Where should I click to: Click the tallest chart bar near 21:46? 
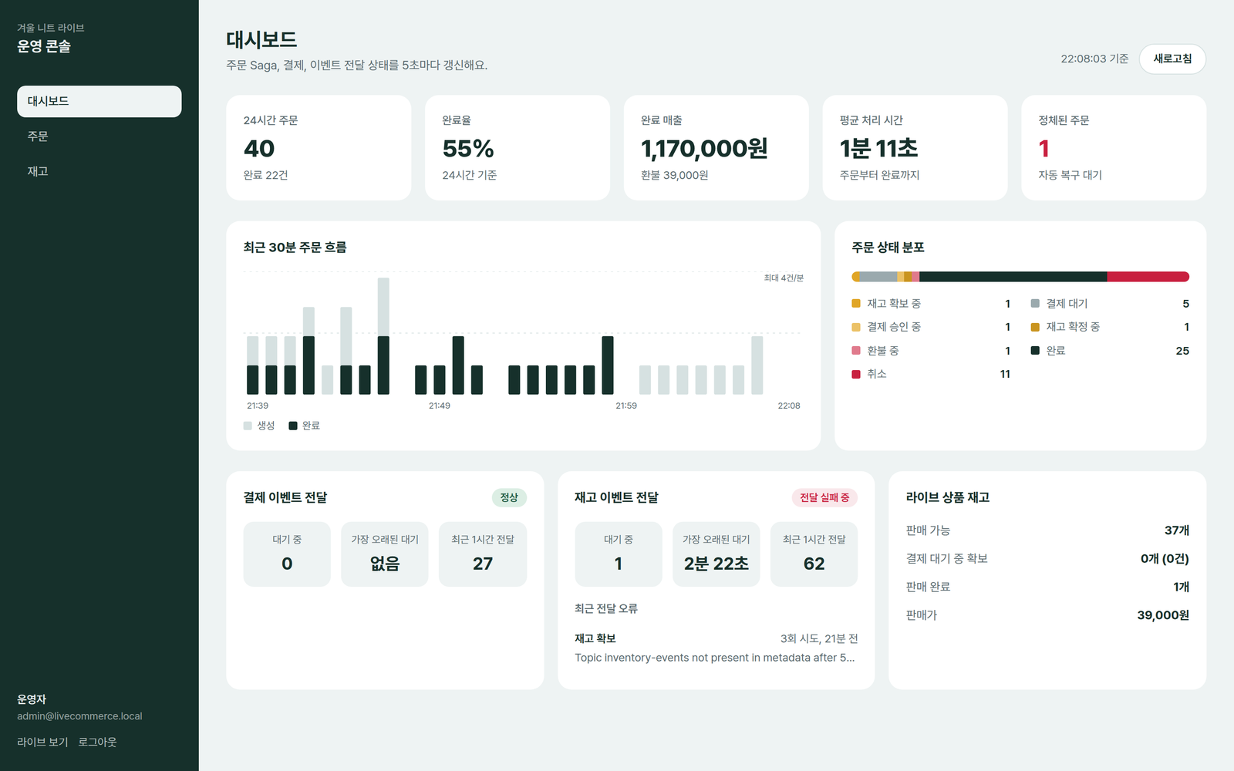tap(383, 336)
